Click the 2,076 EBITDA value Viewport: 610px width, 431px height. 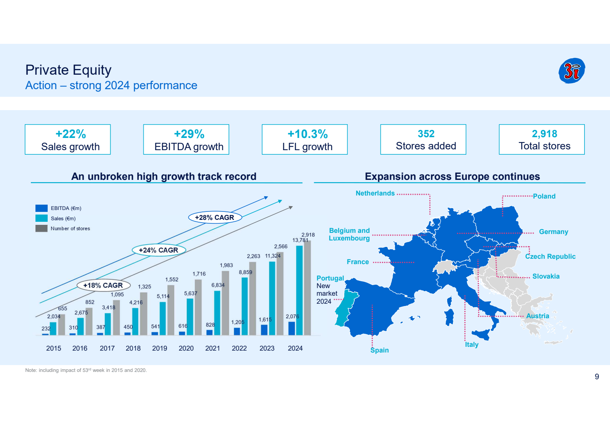coord(292,316)
